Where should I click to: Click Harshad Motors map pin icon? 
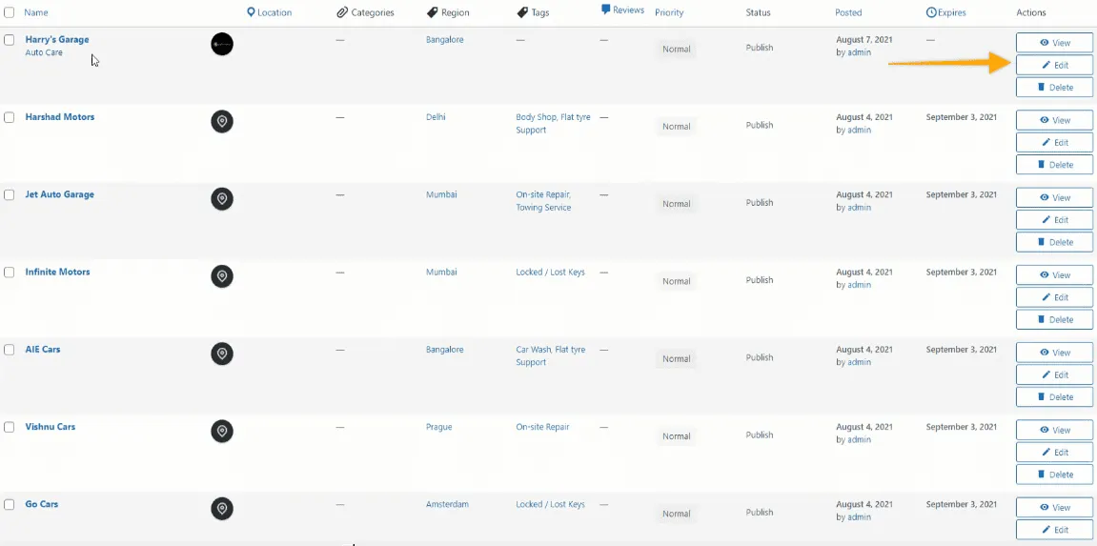pos(222,122)
